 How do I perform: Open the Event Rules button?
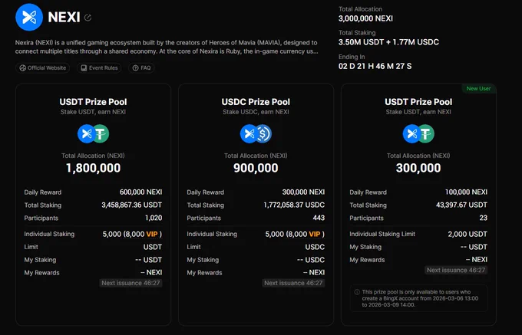tap(99, 67)
